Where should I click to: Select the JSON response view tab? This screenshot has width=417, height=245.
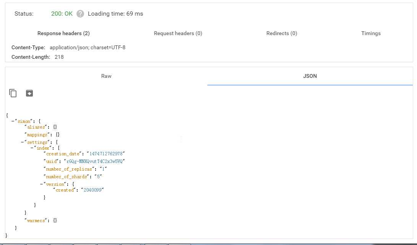pos(310,76)
